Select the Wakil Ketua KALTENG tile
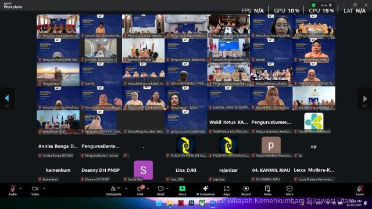 228,122
